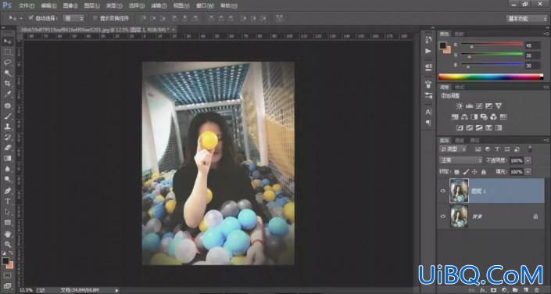551x294 pixels.
Task: Open the tool preset picker arrow
Action: click(21, 18)
